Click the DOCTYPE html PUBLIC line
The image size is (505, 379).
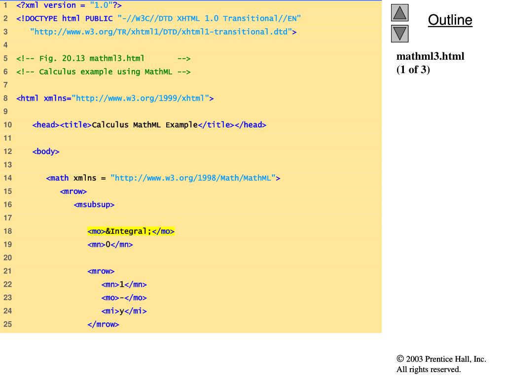coord(158,18)
